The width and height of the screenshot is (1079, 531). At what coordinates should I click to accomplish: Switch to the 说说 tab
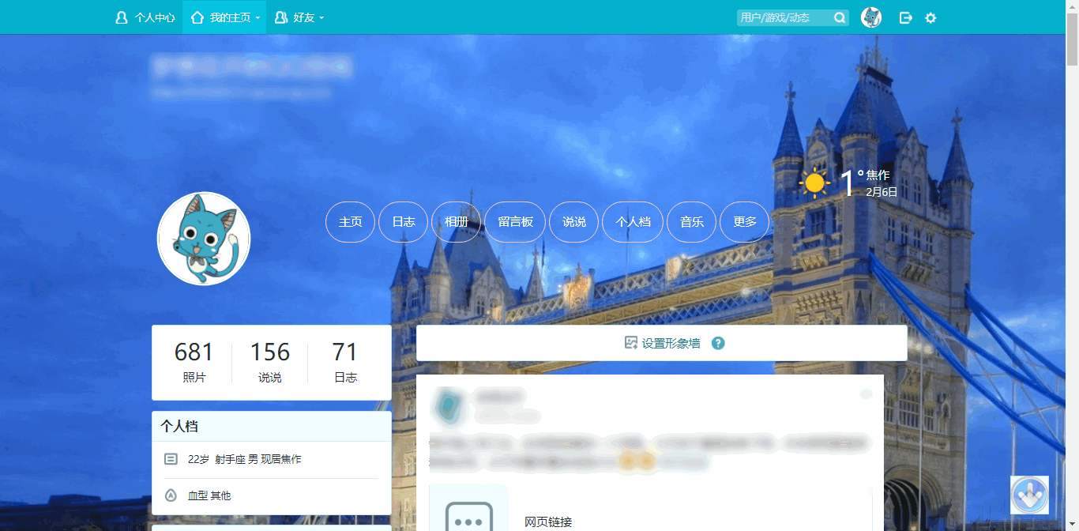[x=573, y=222]
